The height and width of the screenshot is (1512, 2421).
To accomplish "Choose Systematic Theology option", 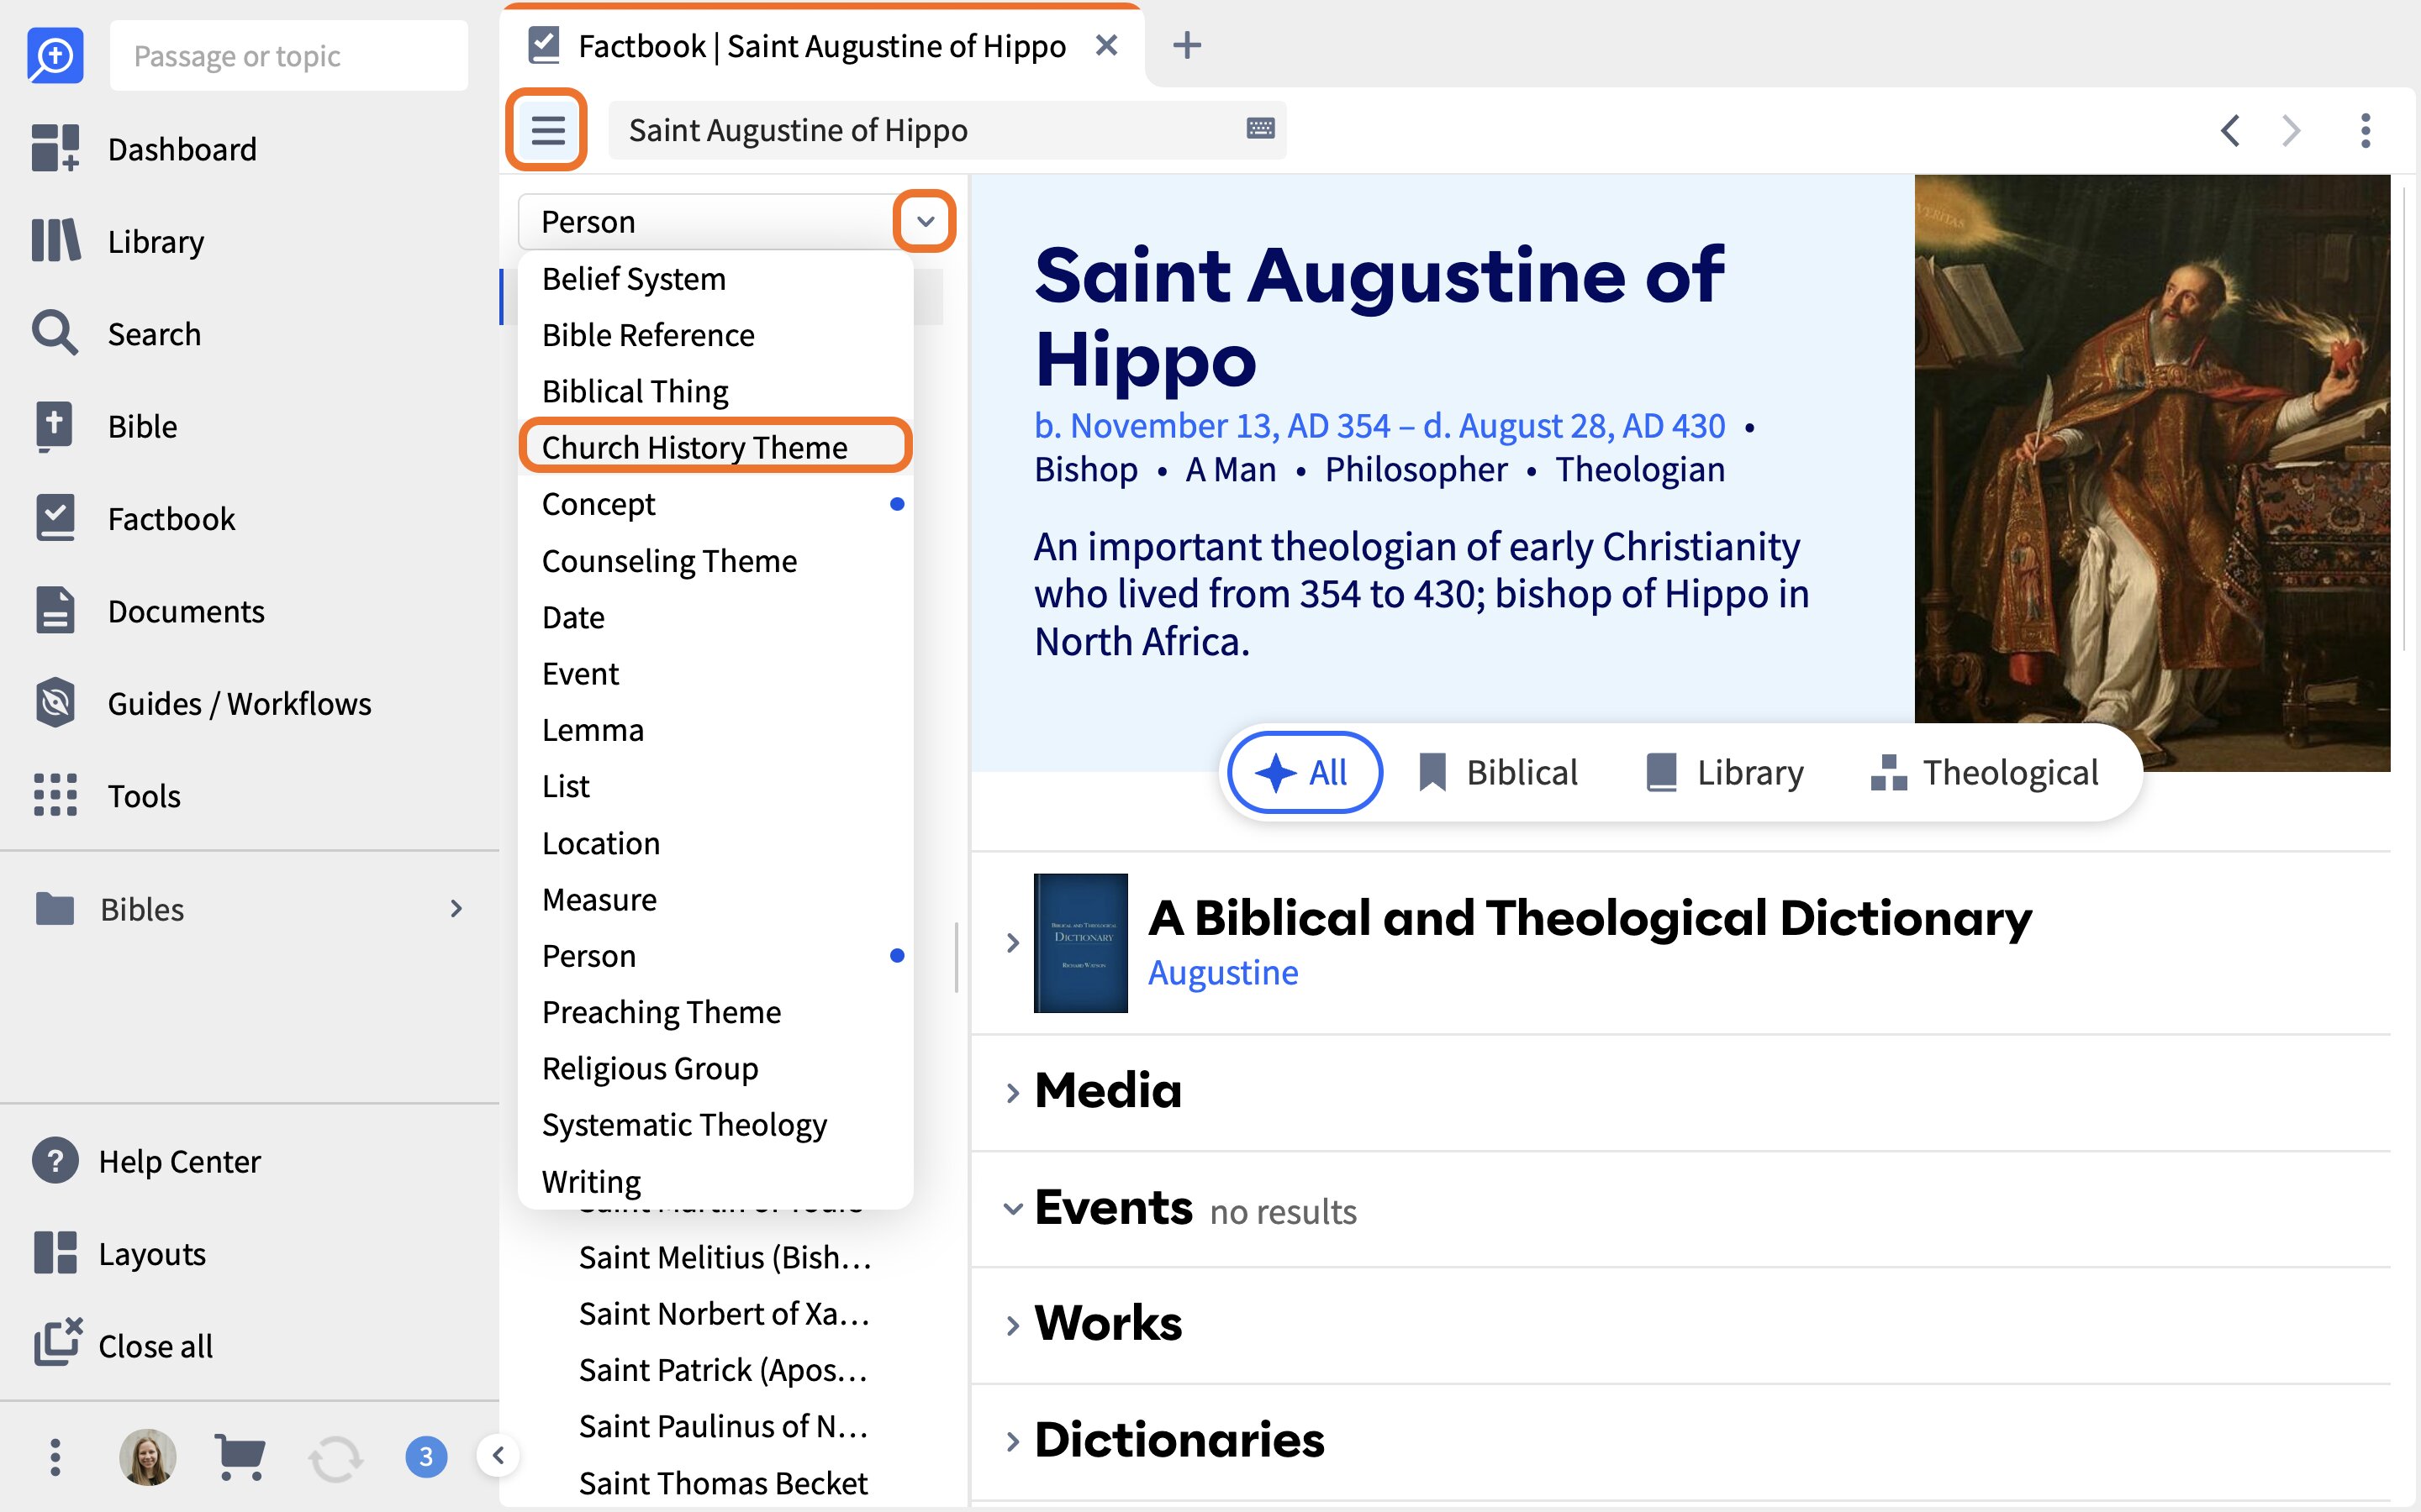I will [x=716, y=1125].
